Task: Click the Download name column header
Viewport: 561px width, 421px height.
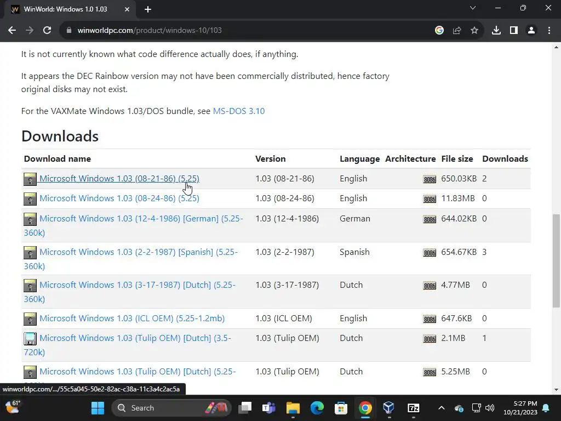Action: (57, 158)
